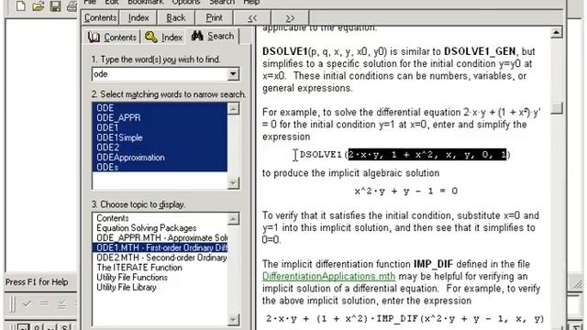
Task: Click the Back button in help toolbar
Action: 176,17
